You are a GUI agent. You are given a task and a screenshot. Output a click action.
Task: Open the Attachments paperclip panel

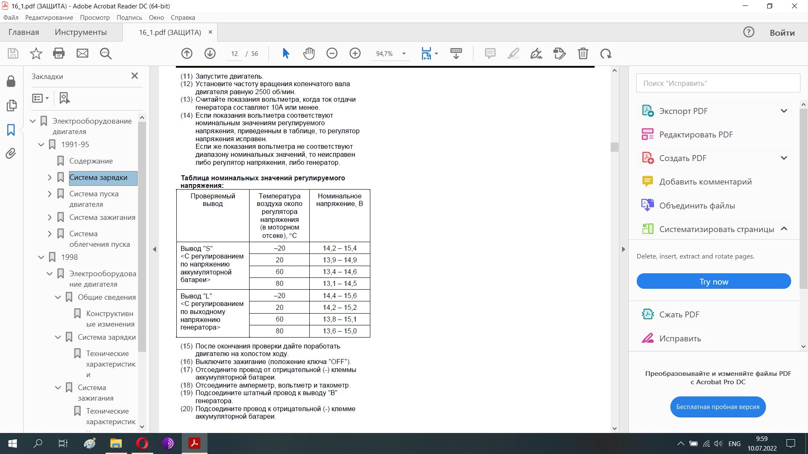tap(11, 153)
